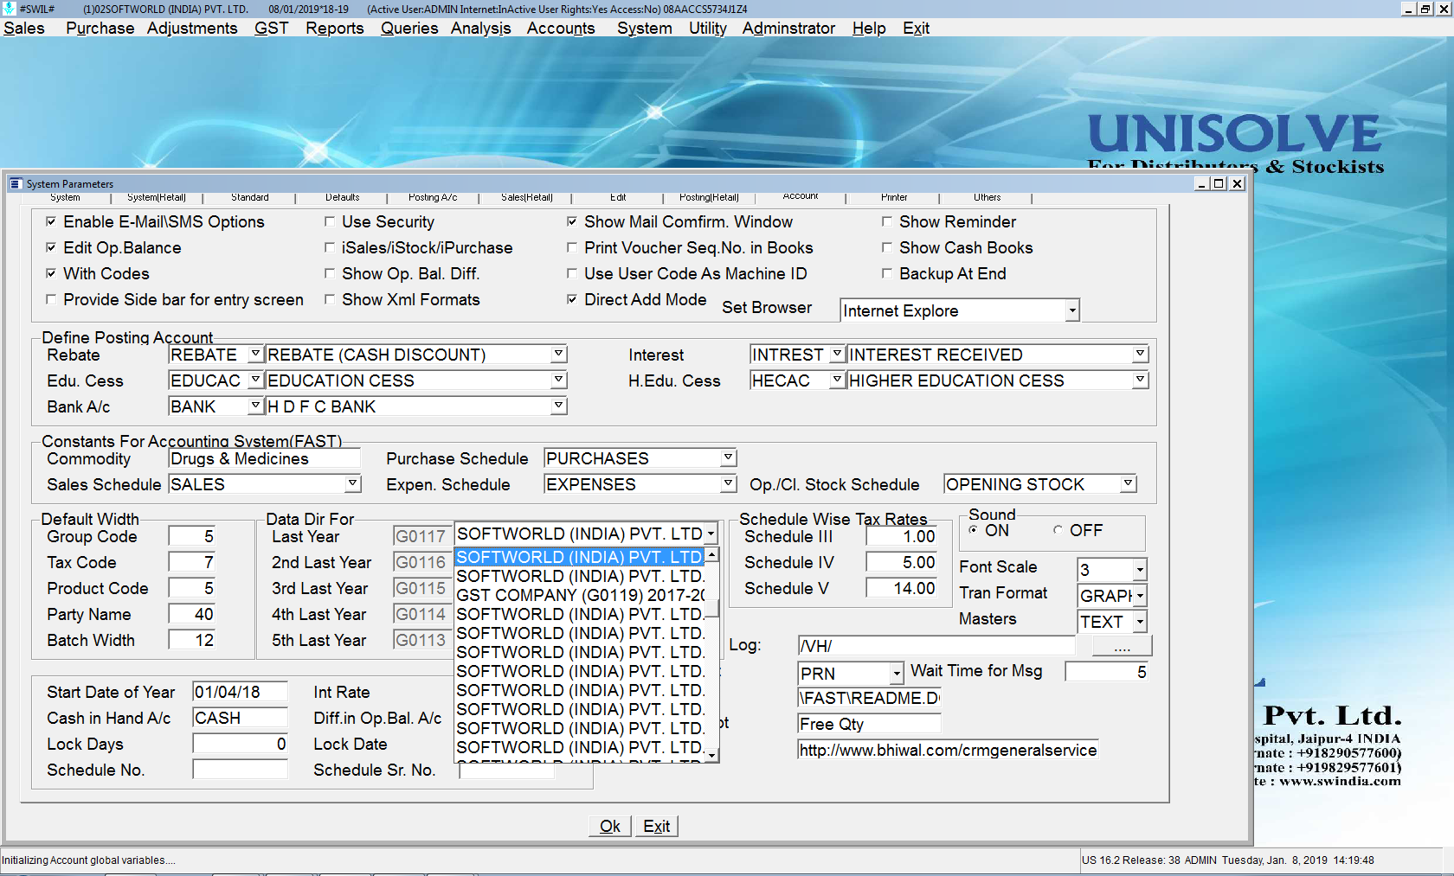Click the Wait Time for Msg field
The height and width of the screenshot is (876, 1454).
1106,672
